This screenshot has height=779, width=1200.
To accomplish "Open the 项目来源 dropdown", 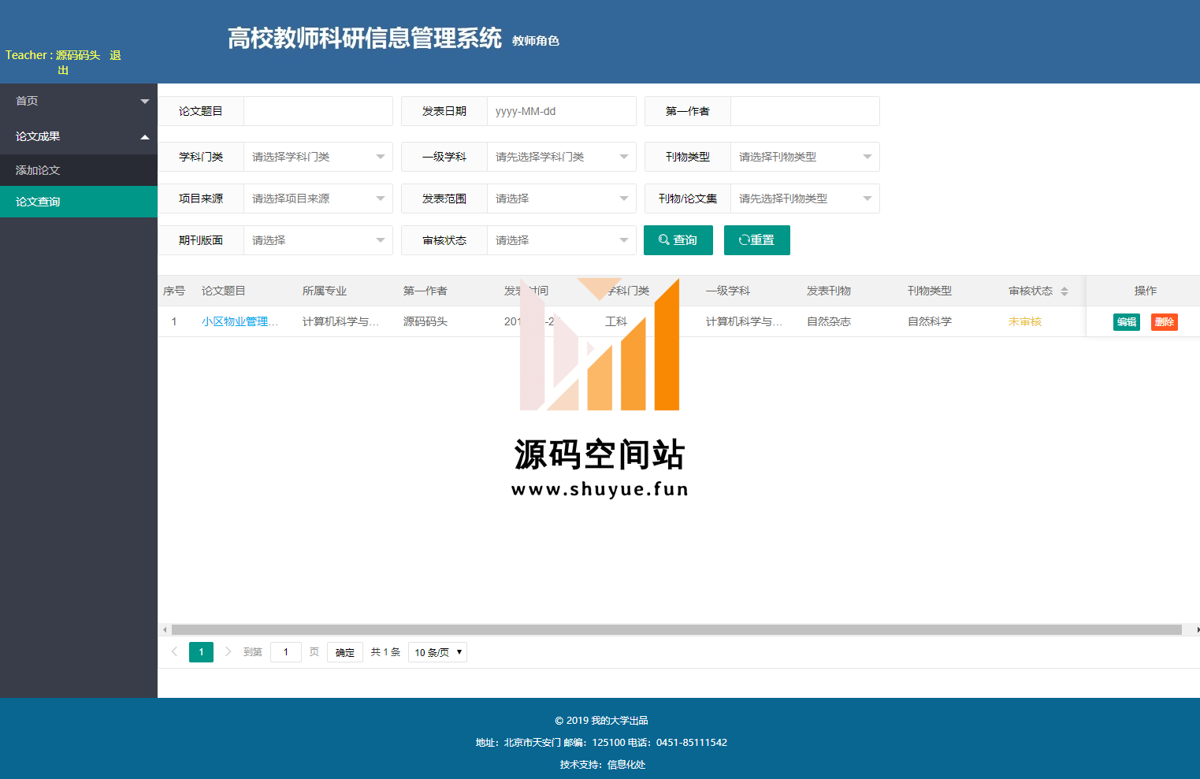I will point(318,198).
